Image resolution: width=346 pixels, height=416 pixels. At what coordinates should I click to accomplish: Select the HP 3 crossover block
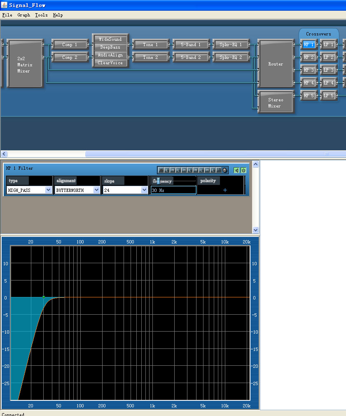tap(309, 70)
